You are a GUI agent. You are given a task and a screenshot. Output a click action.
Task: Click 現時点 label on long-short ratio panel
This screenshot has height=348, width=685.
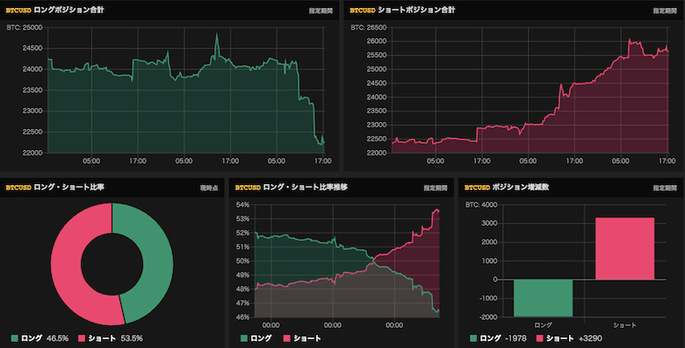coord(209,188)
